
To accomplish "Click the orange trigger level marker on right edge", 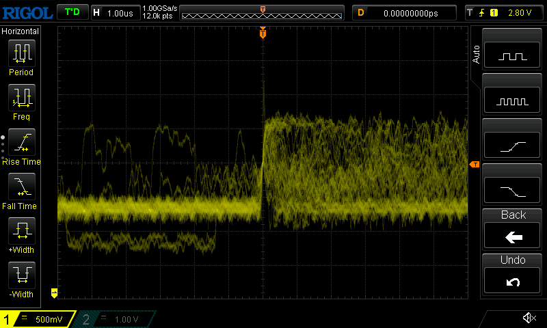I will point(474,165).
